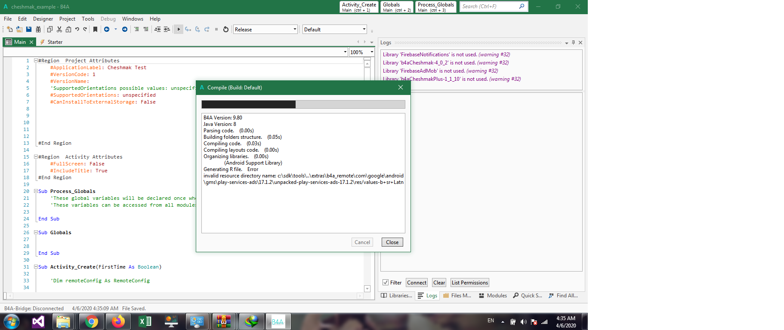Open the Tools menu
The width and height of the screenshot is (784, 330).
click(88, 19)
